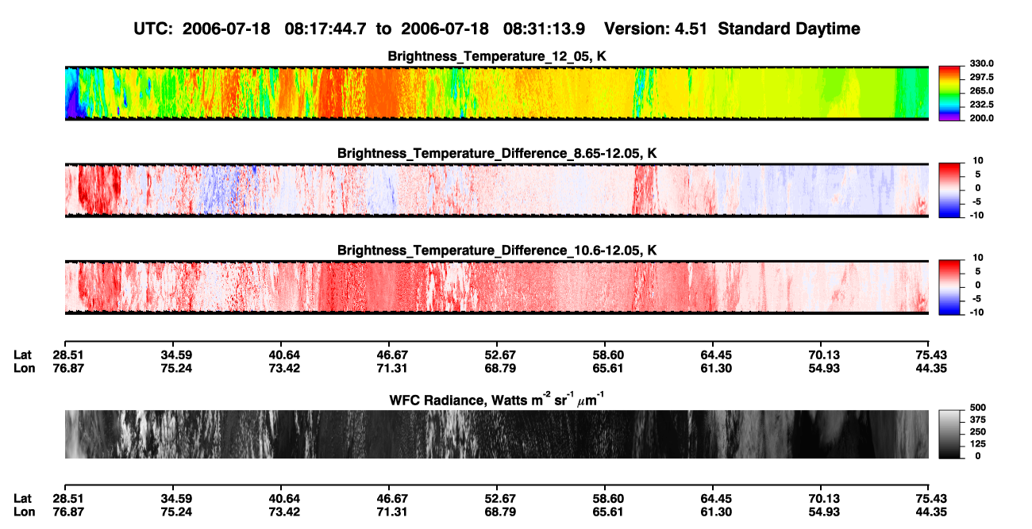Select the 'Version: 4.51' text in the title
The image size is (1032, 529).
click(656, 29)
